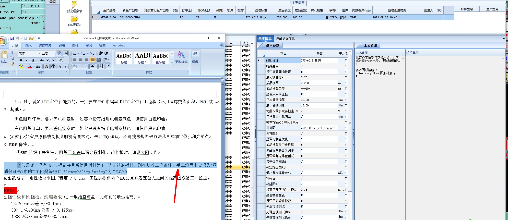The width and height of the screenshot is (508, 220).
Task: Switch to 产品剖面信息 tab in ERP
Action: tap(285, 38)
